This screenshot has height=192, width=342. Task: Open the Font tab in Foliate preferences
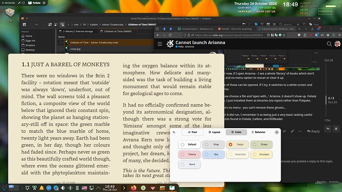(x=192, y=132)
